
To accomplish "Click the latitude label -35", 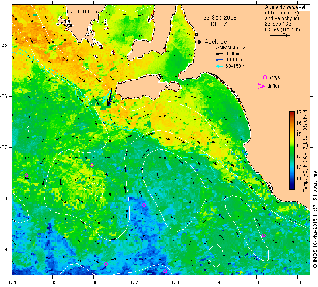I will tap(4, 45).
